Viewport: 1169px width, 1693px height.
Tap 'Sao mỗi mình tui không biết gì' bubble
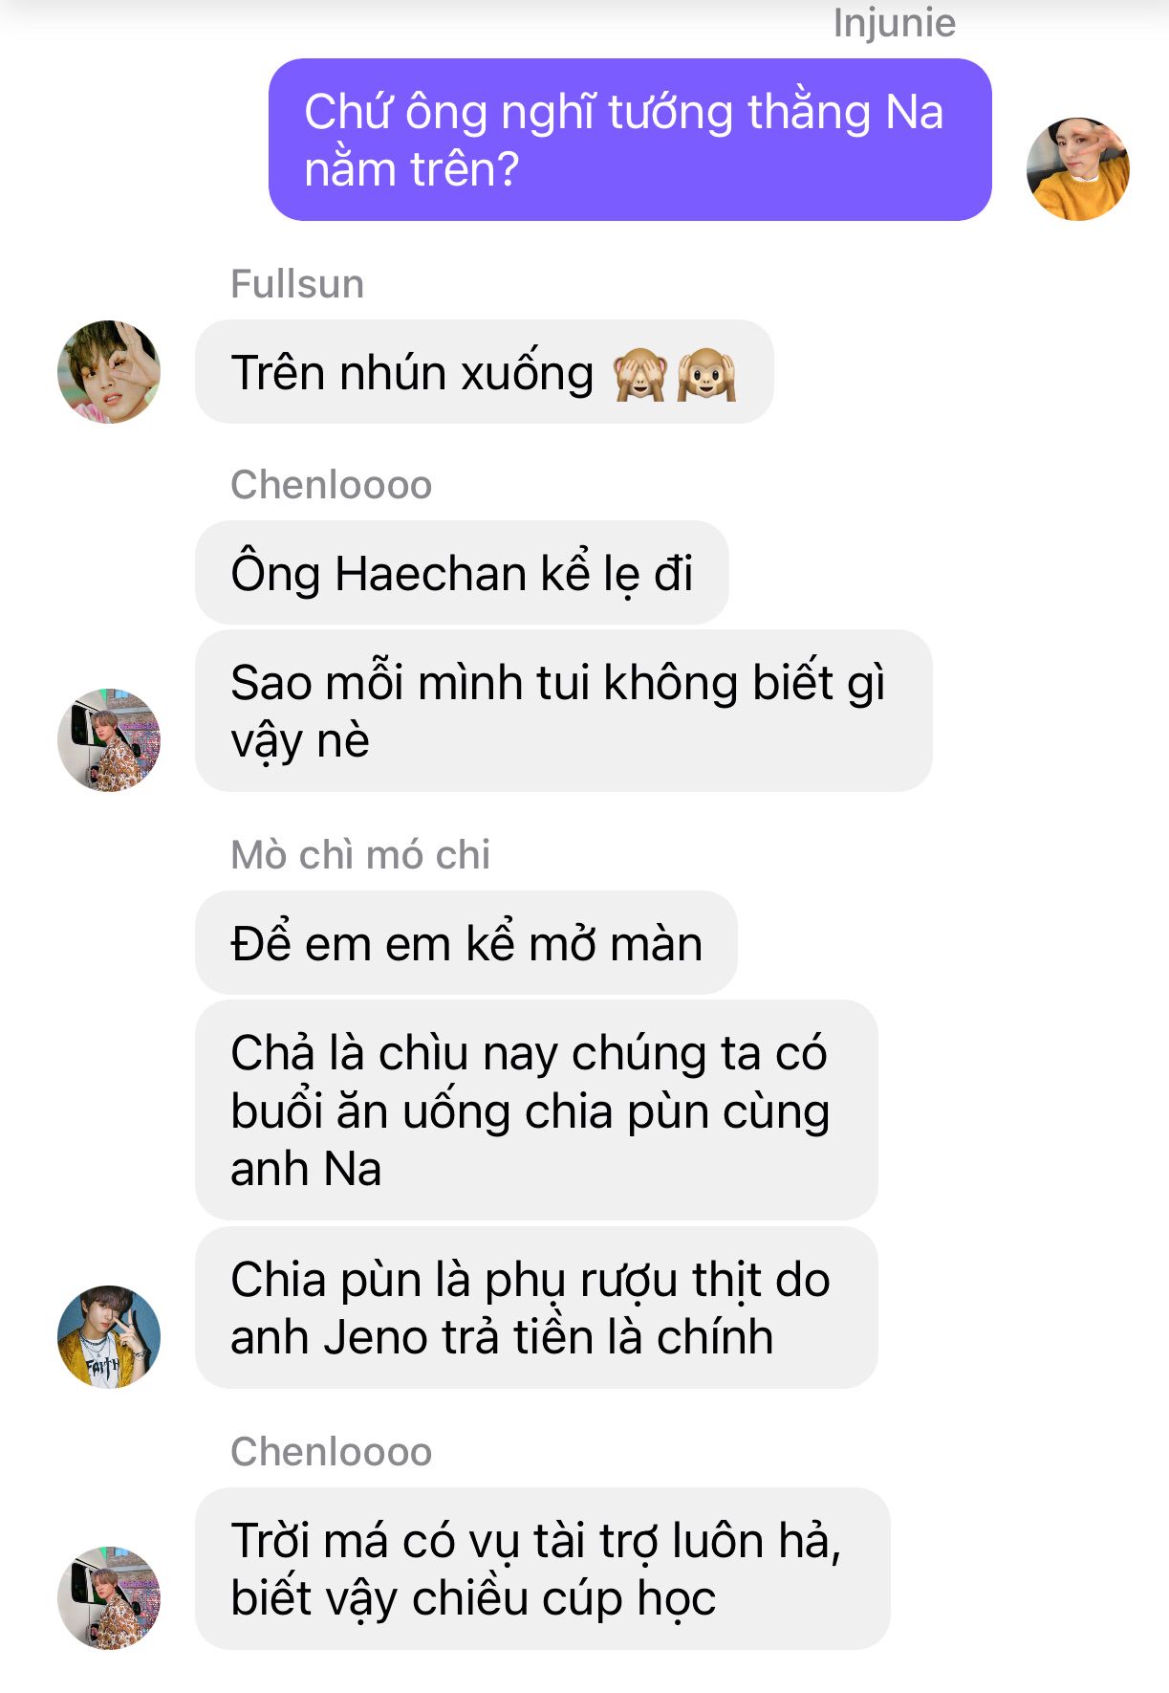[564, 711]
